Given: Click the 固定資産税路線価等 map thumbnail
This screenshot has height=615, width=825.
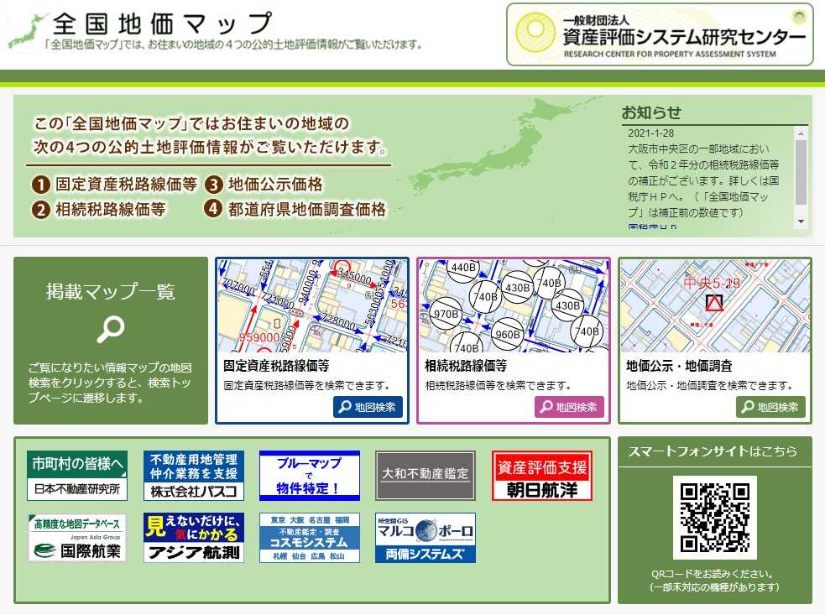Looking at the screenshot, I should 312,305.
